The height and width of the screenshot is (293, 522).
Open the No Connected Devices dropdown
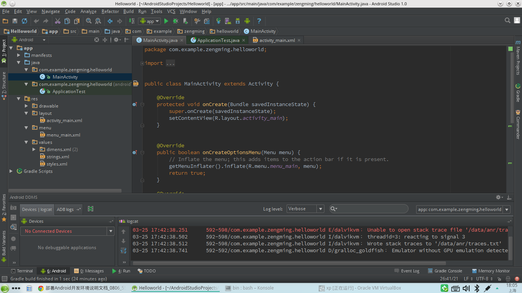coord(67,231)
